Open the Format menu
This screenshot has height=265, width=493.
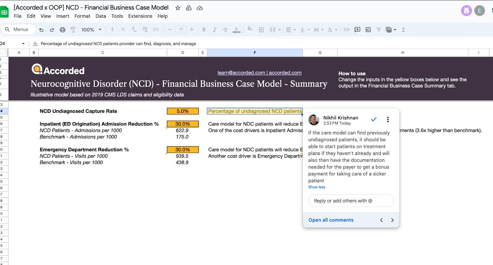[82, 16]
